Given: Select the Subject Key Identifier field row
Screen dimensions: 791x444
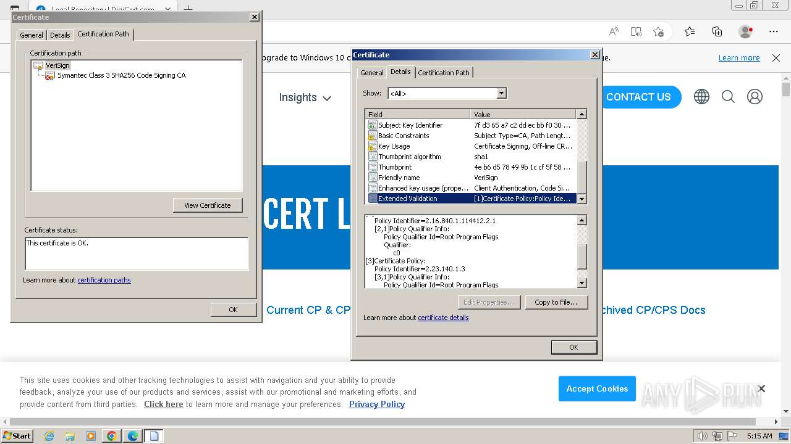Looking at the screenshot, I should click(471, 125).
